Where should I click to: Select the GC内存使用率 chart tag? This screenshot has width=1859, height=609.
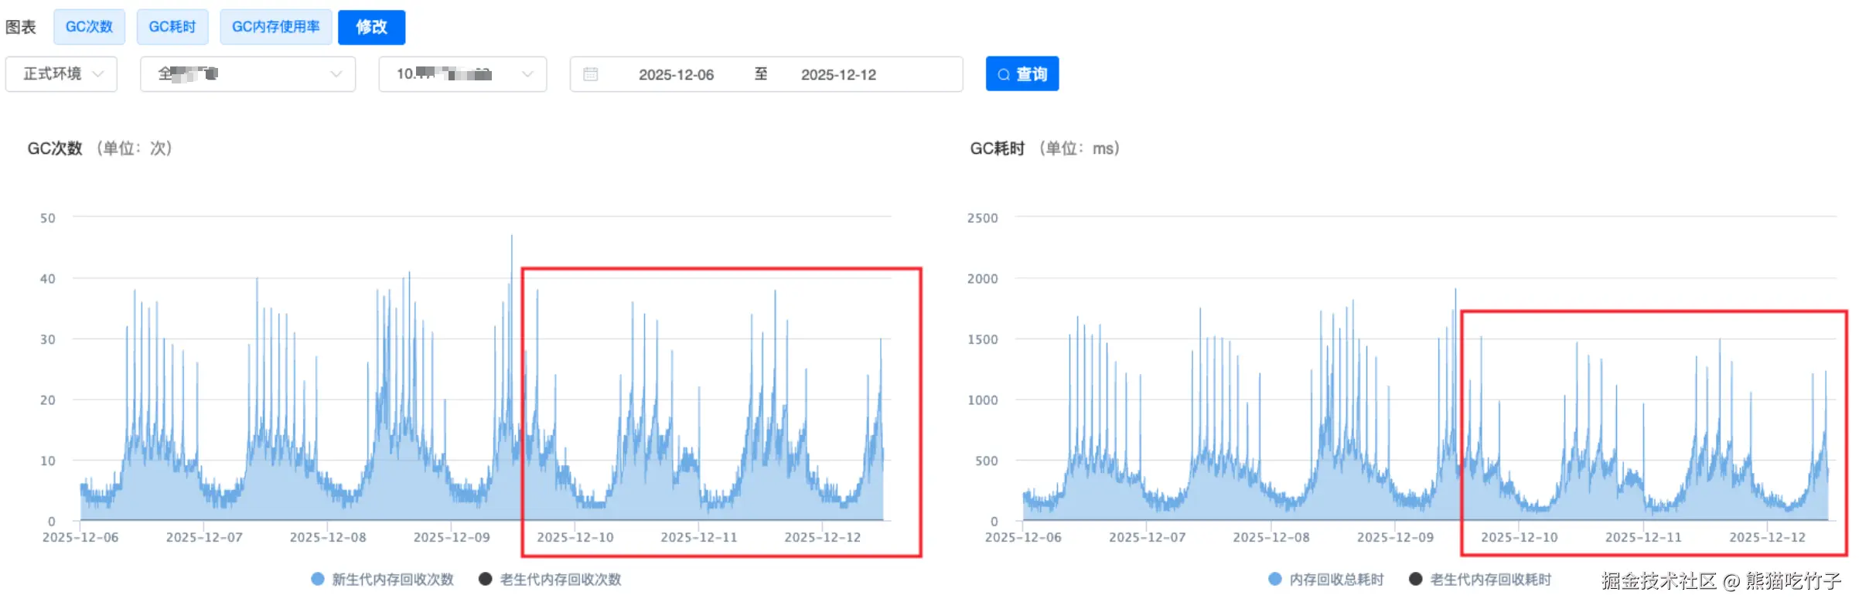point(276,27)
